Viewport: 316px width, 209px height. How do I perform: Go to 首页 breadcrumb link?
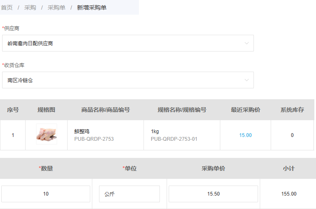[x=7, y=8]
